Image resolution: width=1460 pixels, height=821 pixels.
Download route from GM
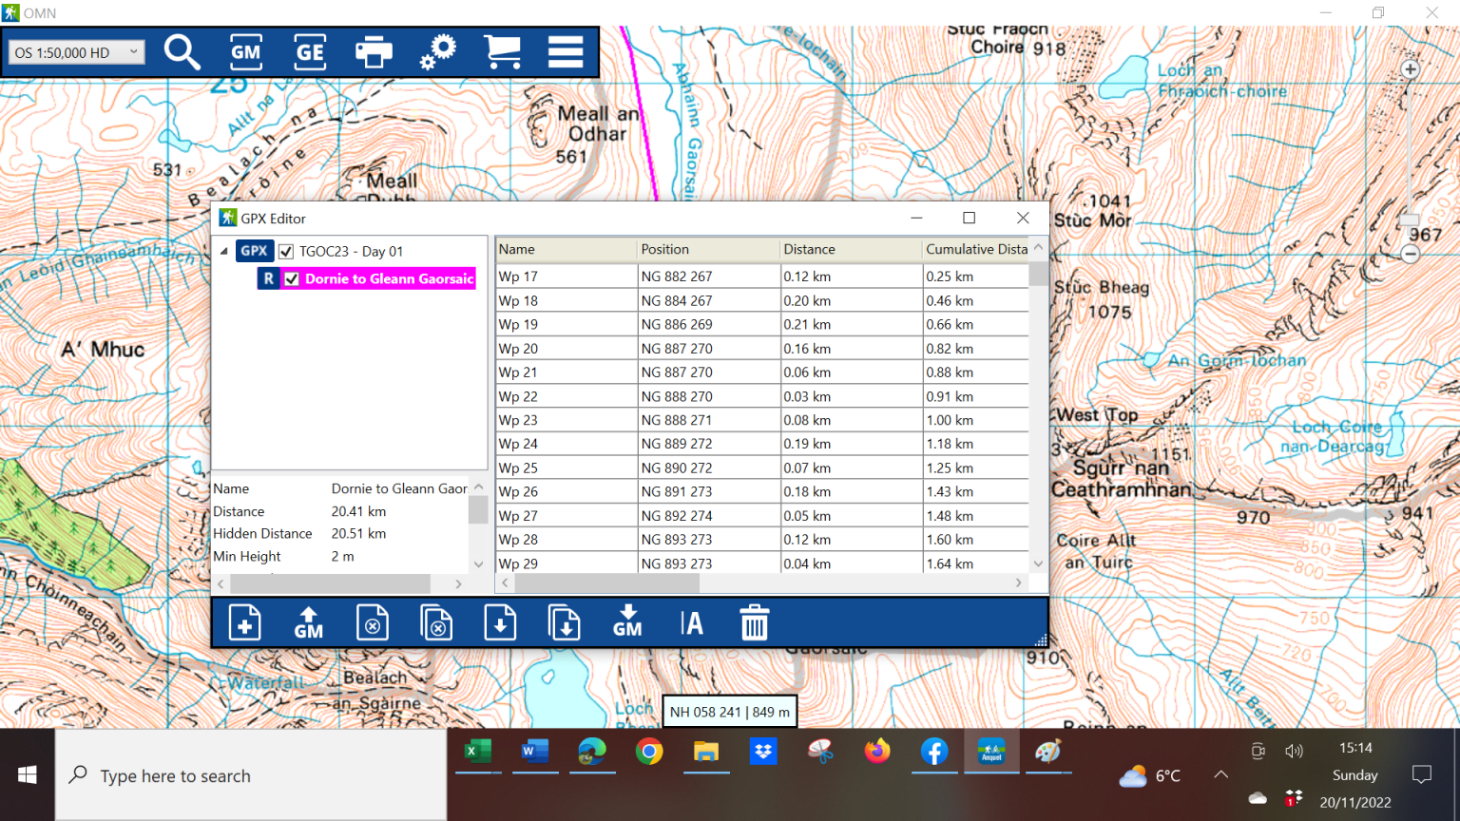point(627,622)
